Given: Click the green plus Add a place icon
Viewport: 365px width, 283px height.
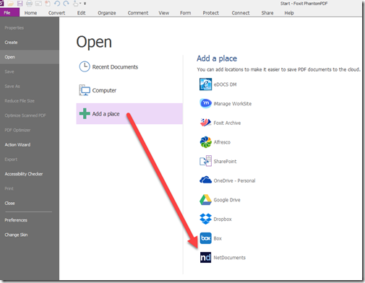Looking at the screenshot, I should 85,113.
